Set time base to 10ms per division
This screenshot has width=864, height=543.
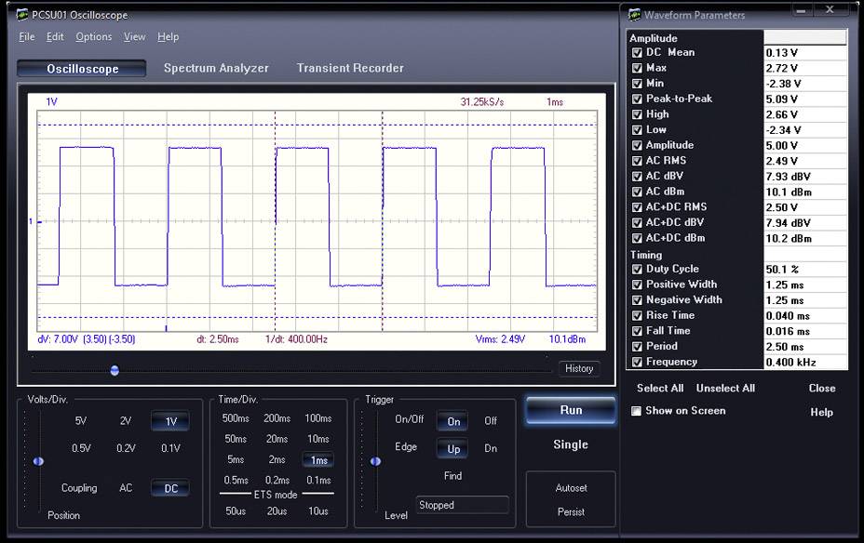click(318, 439)
